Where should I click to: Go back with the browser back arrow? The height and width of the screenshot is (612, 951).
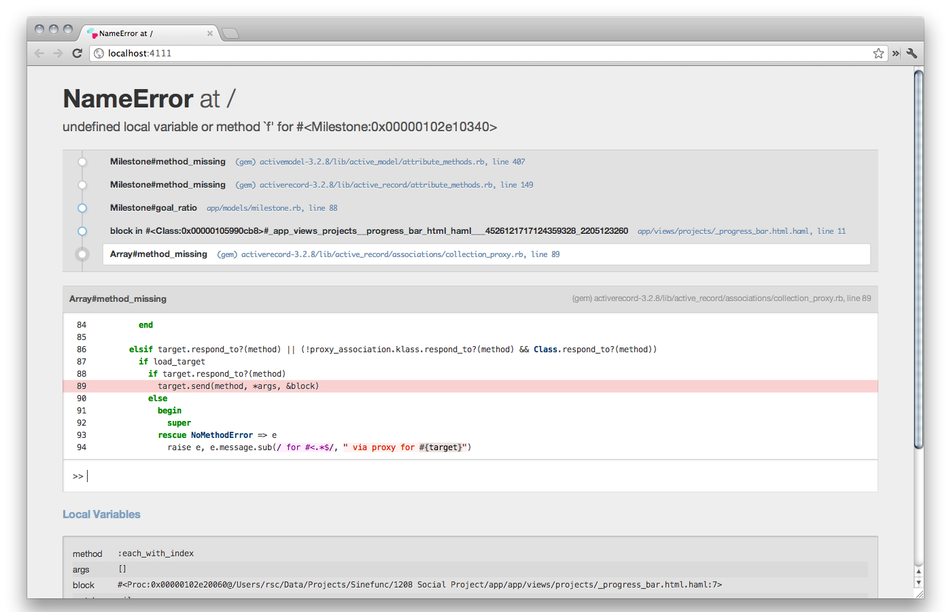tap(39, 53)
